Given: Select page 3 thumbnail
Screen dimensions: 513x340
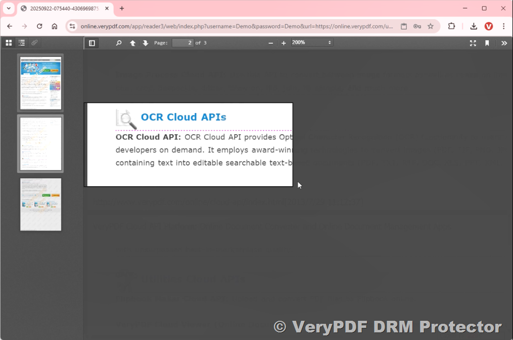Looking at the screenshot, I should tap(40, 204).
